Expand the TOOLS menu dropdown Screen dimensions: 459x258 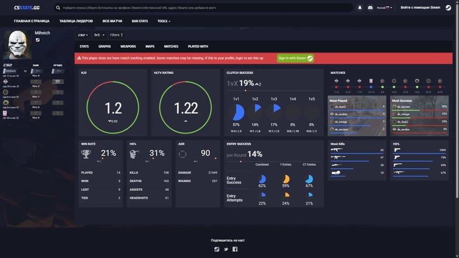tap(164, 21)
